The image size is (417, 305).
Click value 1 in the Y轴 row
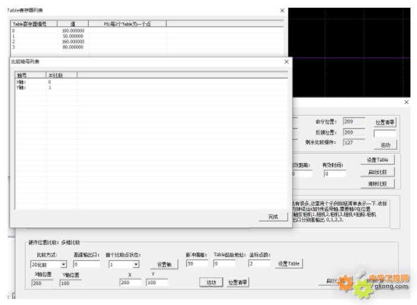pyautogui.click(x=50, y=87)
